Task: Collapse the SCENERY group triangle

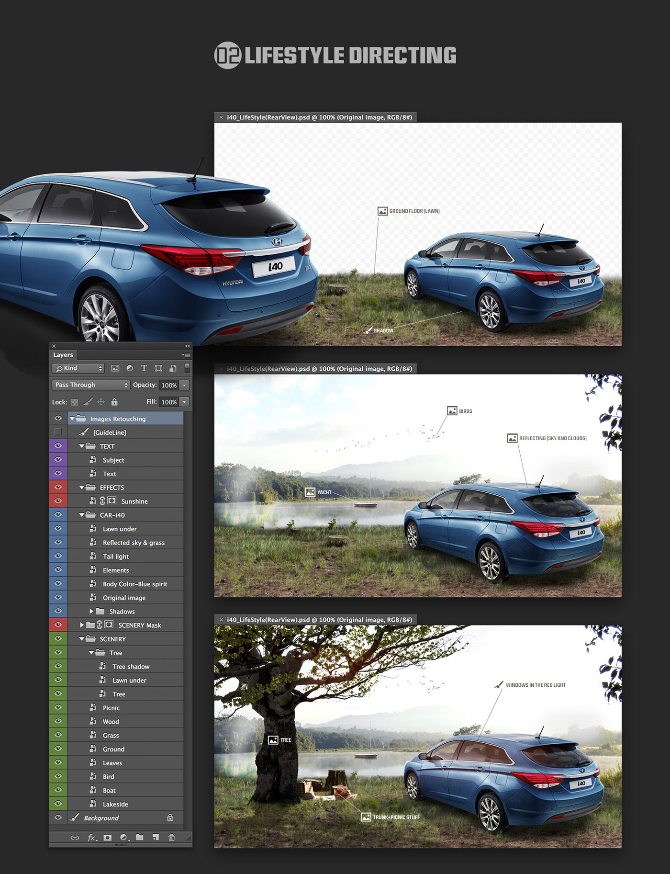Action: [x=82, y=639]
